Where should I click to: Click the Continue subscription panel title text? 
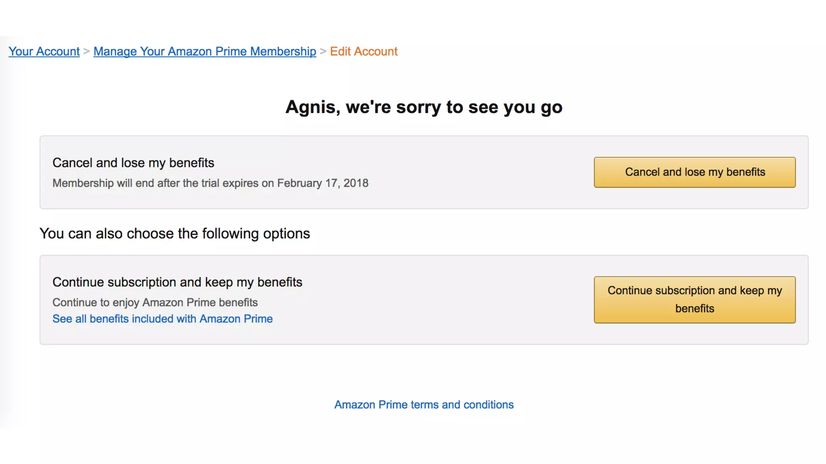click(177, 282)
